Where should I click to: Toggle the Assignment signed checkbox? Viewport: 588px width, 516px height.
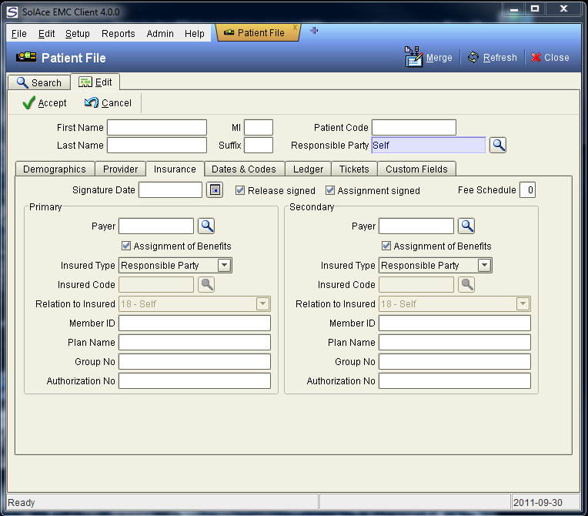click(x=330, y=190)
